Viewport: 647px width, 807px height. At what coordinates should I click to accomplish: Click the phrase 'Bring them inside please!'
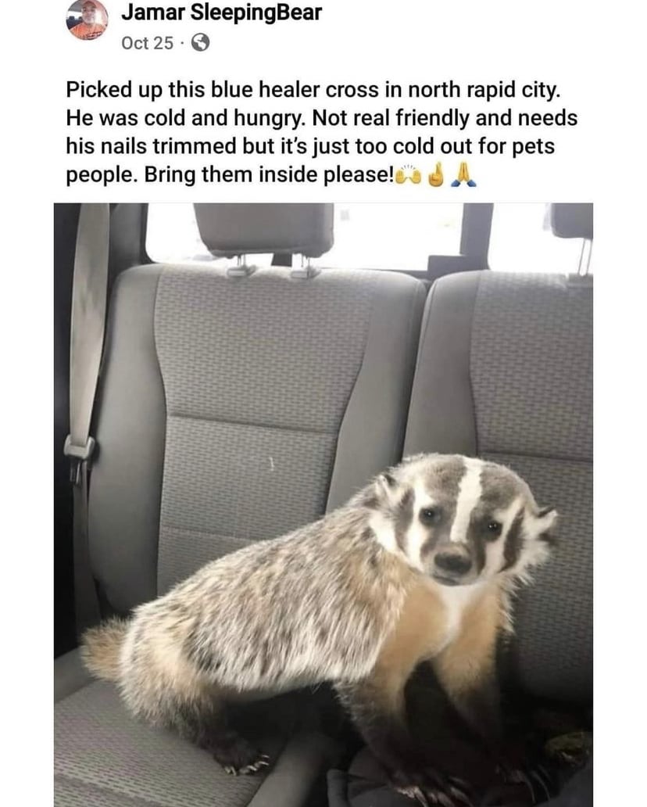[x=269, y=175]
